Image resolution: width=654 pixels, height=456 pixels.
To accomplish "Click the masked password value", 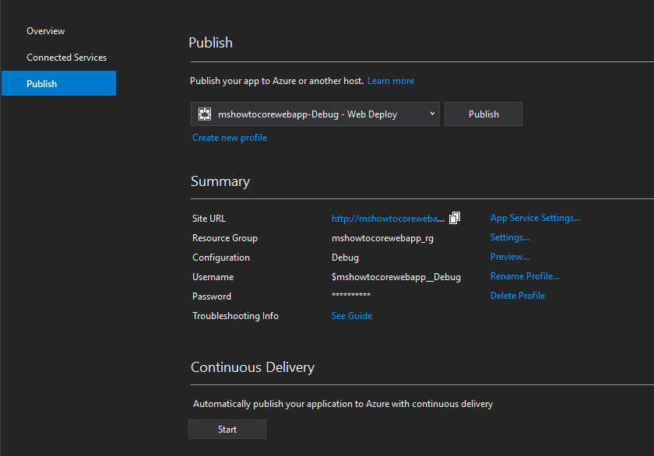I will click(x=351, y=296).
